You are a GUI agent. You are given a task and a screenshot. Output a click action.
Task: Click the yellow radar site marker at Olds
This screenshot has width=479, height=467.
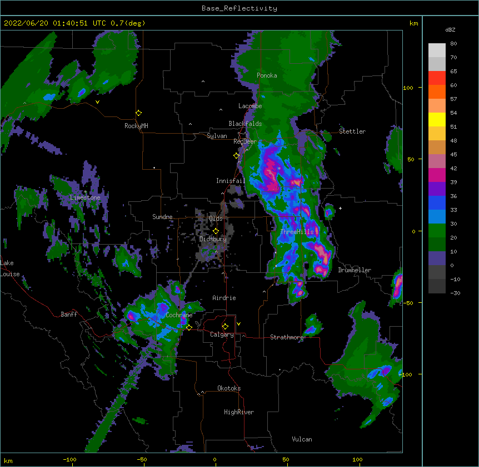click(216, 231)
